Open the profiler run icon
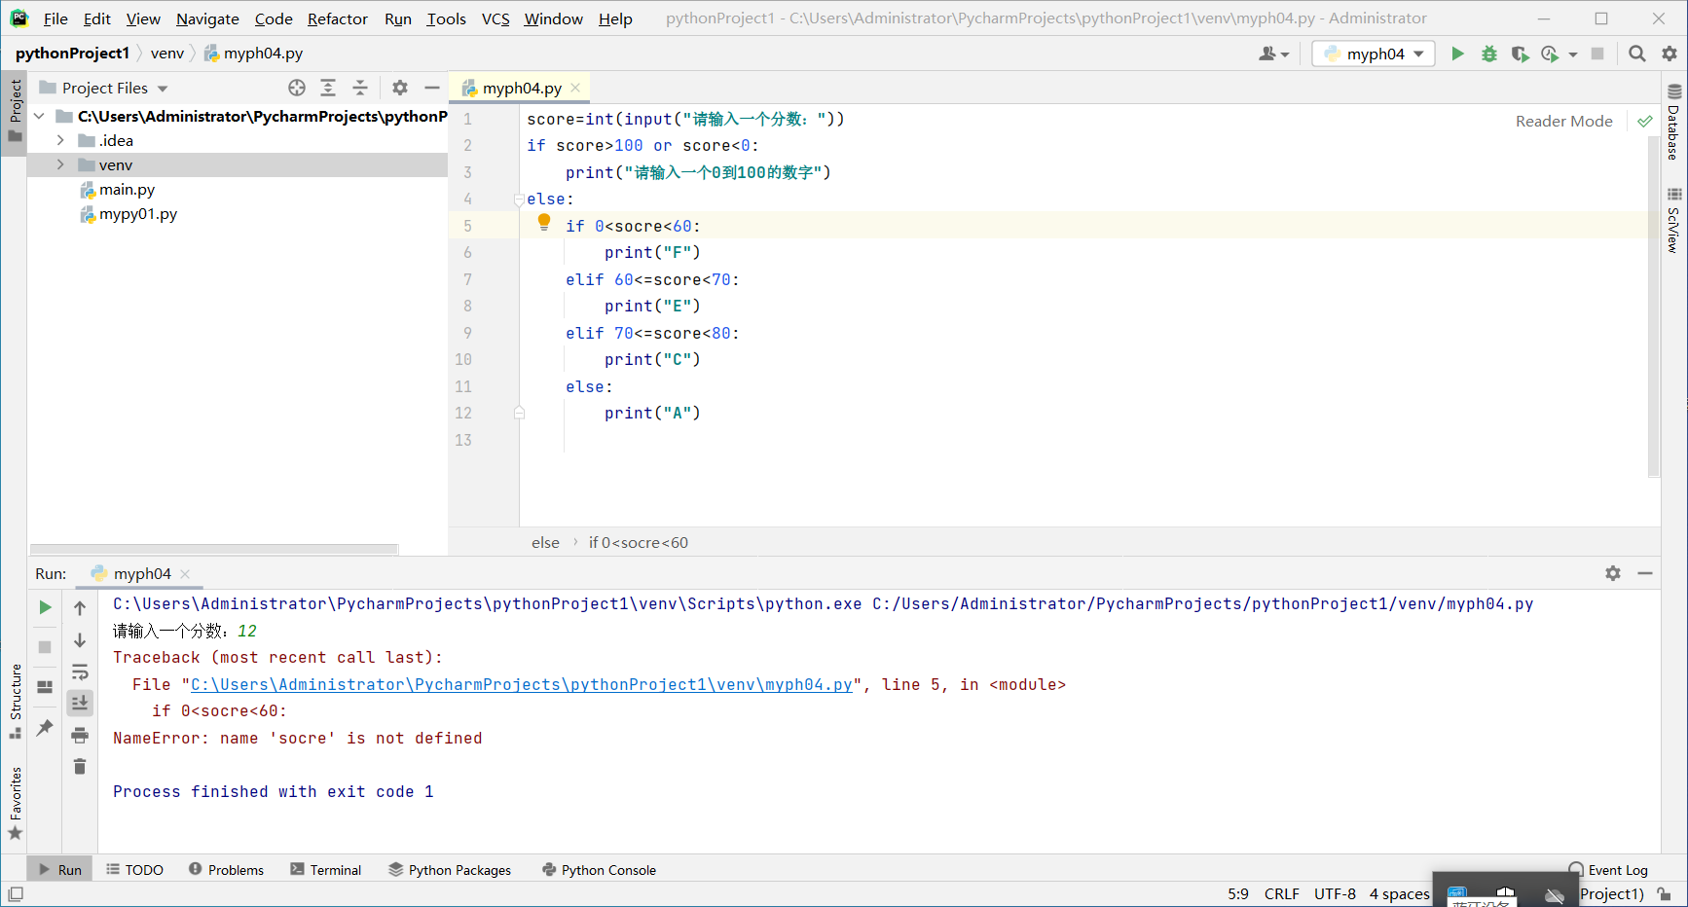The width and height of the screenshot is (1688, 907). pyautogui.click(x=1550, y=54)
